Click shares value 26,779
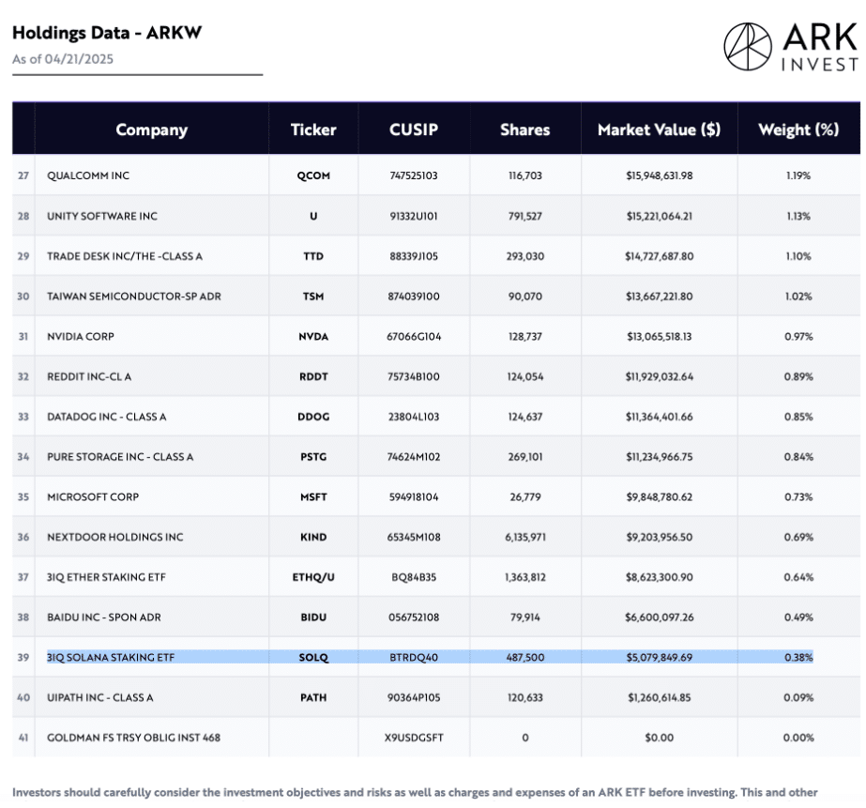Viewport: 866px width, 808px height. point(524,497)
